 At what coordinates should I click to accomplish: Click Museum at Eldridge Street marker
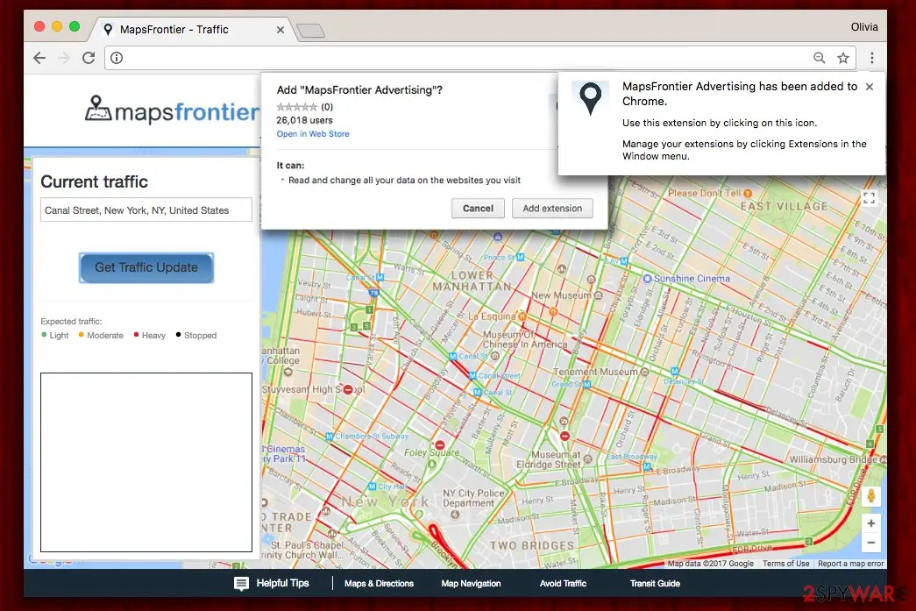point(587,459)
